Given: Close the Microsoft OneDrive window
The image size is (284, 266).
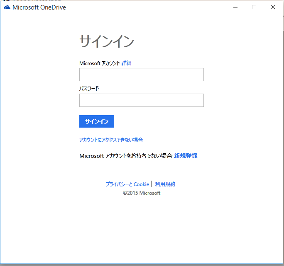Looking at the screenshot, I should tap(273, 7).
